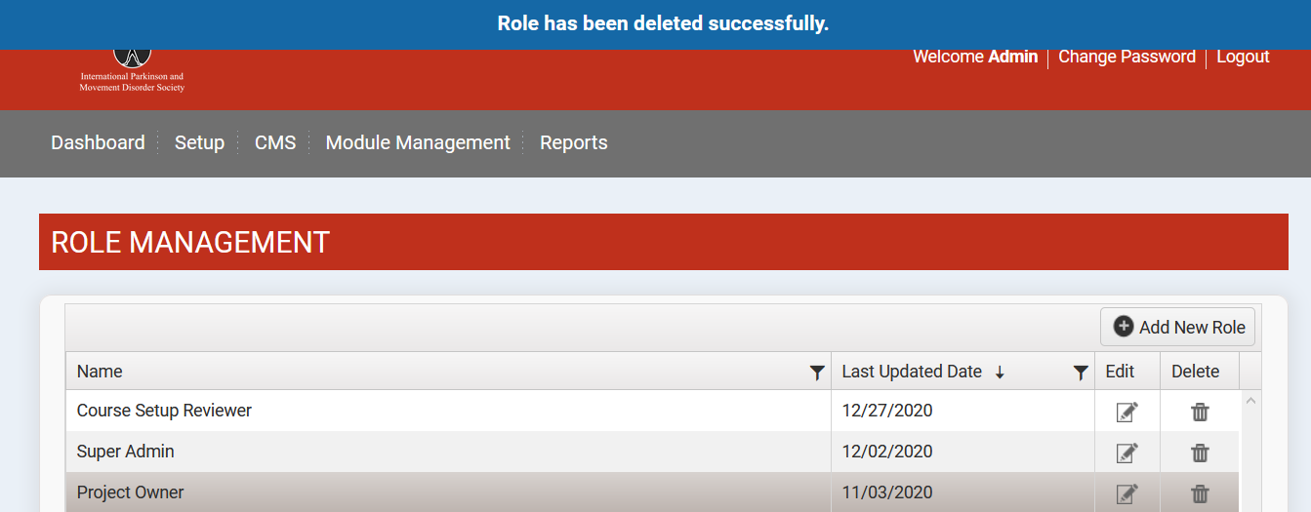
Task: Open the Module Management menu
Action: pyautogui.click(x=418, y=142)
